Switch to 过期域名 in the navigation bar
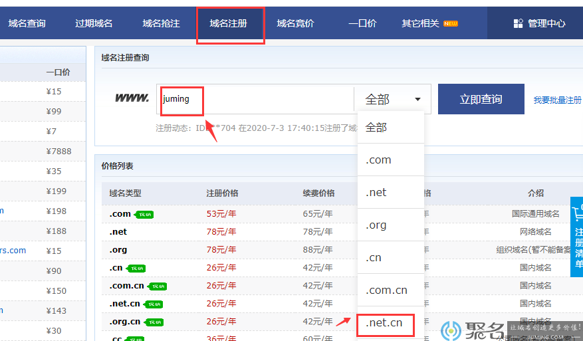The image size is (583, 341). 94,23
